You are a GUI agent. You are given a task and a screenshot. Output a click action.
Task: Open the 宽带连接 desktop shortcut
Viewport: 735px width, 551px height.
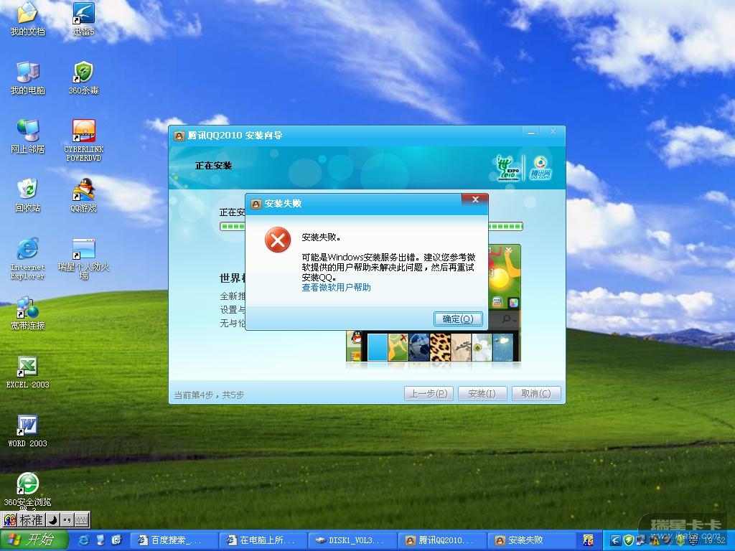coord(27,313)
